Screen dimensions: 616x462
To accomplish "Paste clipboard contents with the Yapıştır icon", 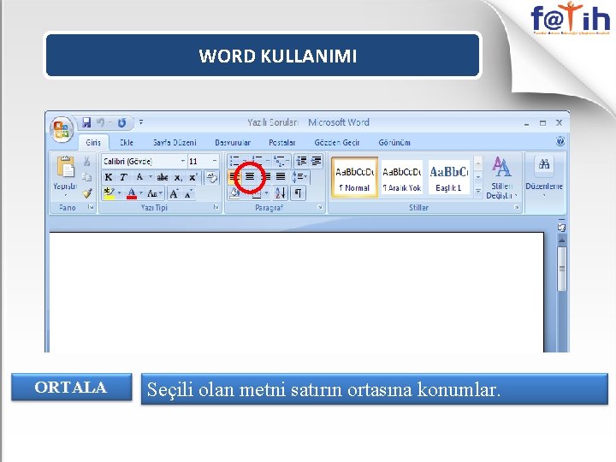I will [x=66, y=167].
